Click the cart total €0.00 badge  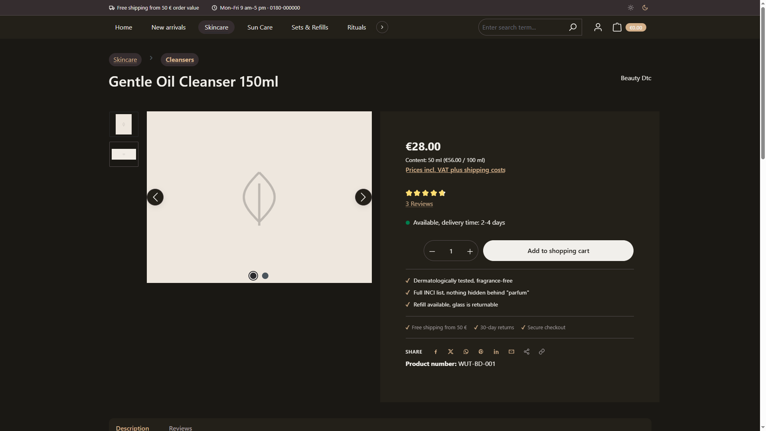click(x=636, y=28)
